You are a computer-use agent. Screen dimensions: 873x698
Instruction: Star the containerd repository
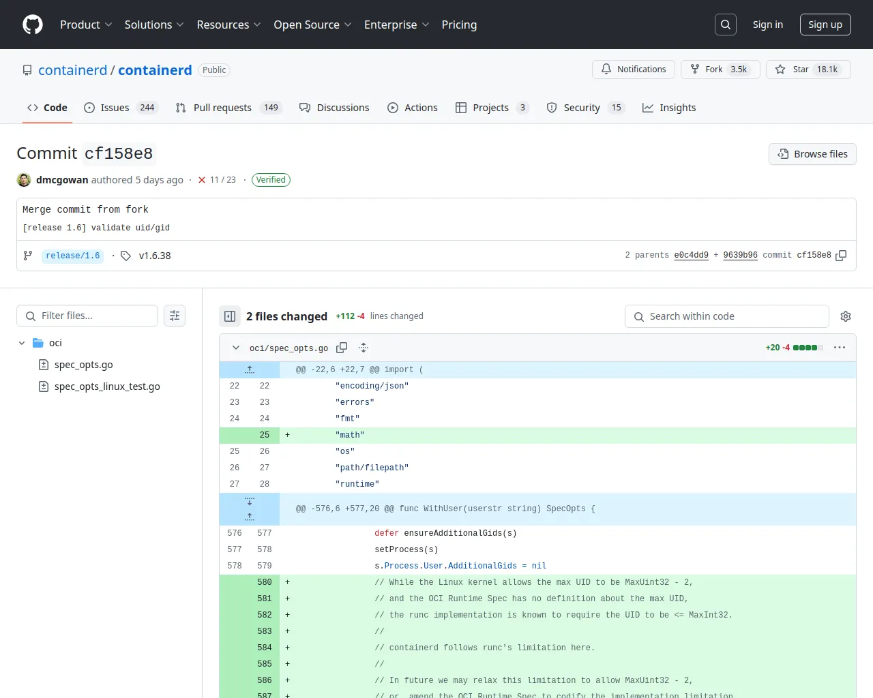point(808,70)
